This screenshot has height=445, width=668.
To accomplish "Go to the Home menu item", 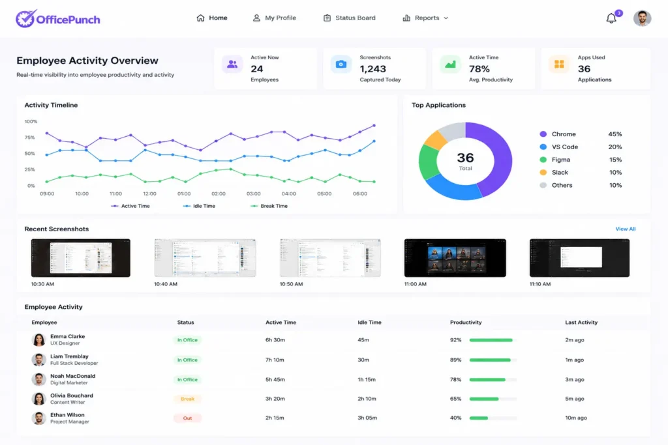I will coord(212,18).
